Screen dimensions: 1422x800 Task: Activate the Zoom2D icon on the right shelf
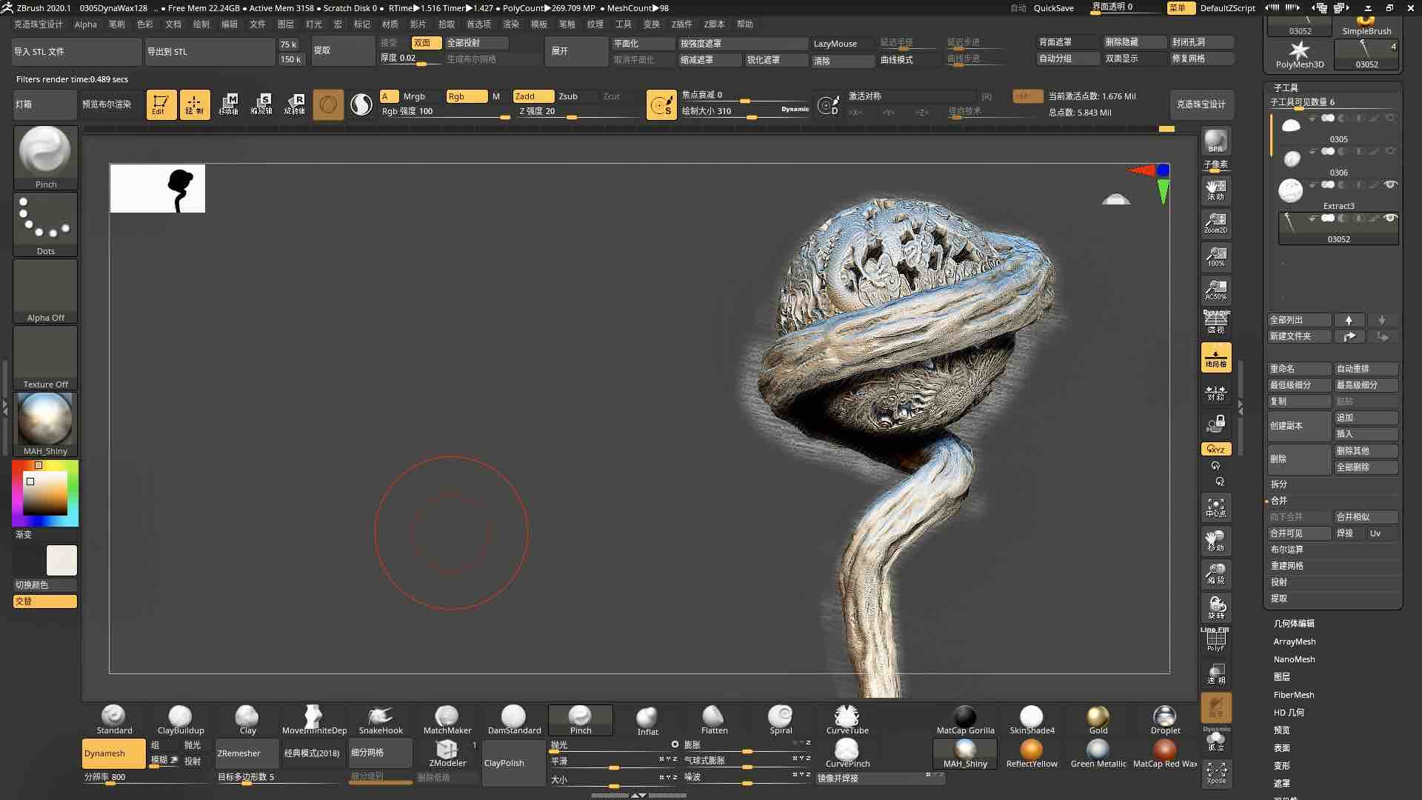click(x=1215, y=223)
